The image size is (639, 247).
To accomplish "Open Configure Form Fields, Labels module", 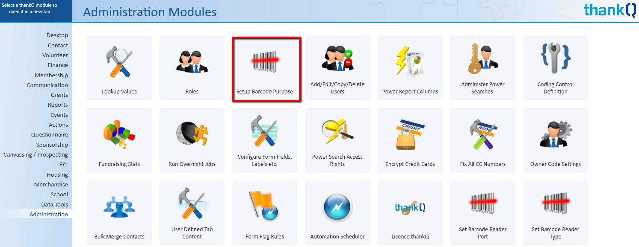I will pos(265,140).
